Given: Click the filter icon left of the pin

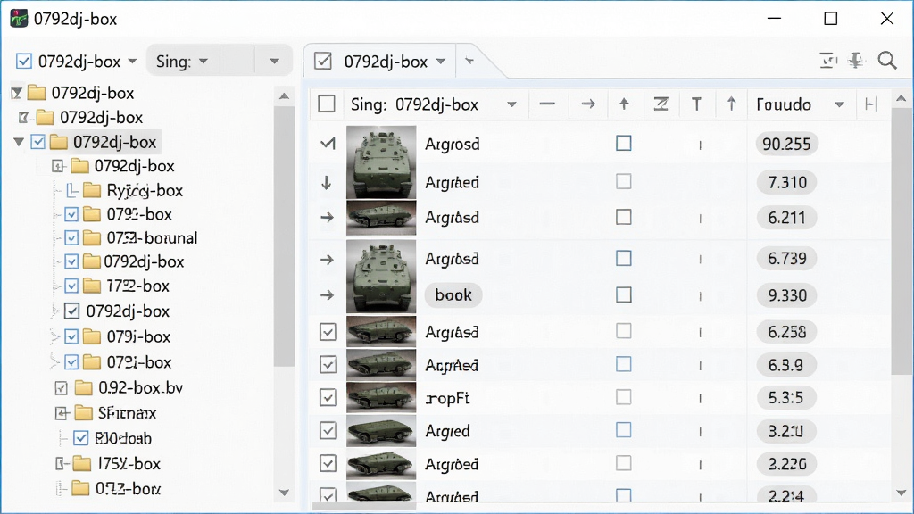Looking at the screenshot, I should click(827, 61).
